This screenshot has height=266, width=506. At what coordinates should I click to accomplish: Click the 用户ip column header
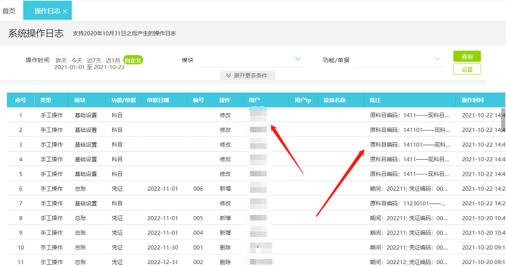coord(303,100)
